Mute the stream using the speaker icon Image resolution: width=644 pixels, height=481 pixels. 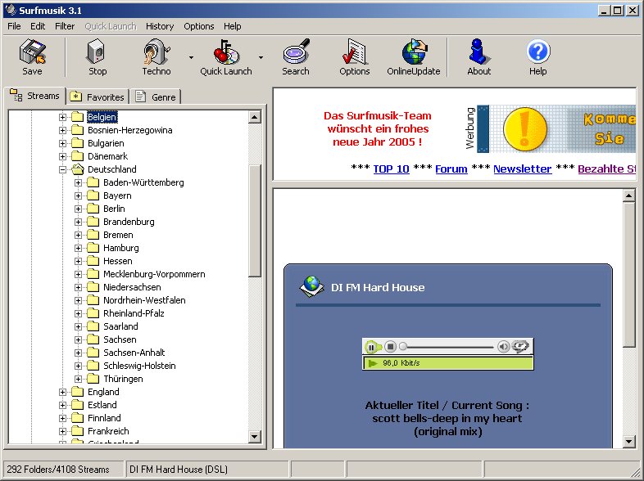503,347
